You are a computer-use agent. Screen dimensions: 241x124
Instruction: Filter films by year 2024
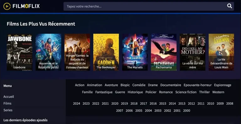point(77,103)
